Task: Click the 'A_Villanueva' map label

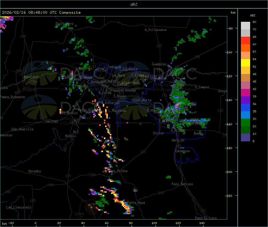Action: [x=155, y=30]
